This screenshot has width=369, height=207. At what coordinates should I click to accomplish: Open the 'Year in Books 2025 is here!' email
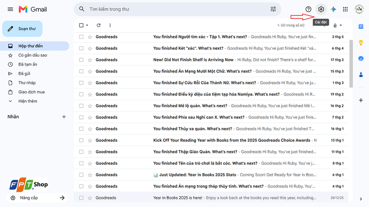click(211, 198)
